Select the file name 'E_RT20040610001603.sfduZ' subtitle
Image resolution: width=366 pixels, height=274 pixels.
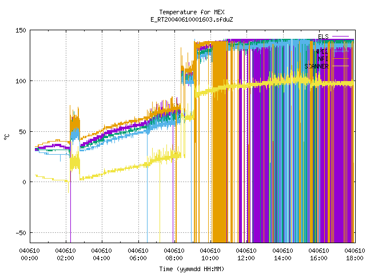pos(192,19)
